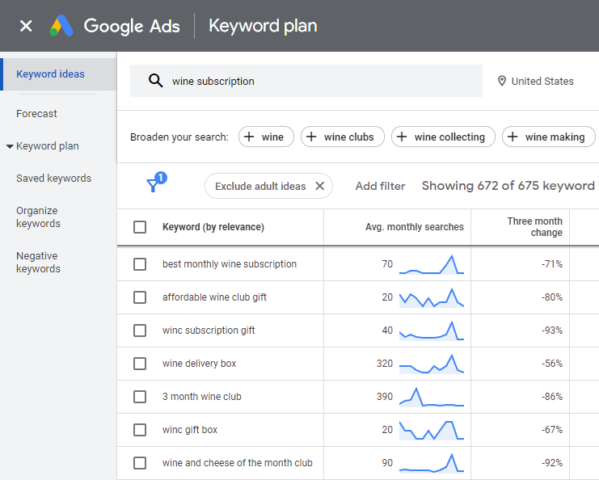Click keyword text 'affordable wine club gift'
Image resolution: width=599 pixels, height=480 pixels.
(x=214, y=297)
